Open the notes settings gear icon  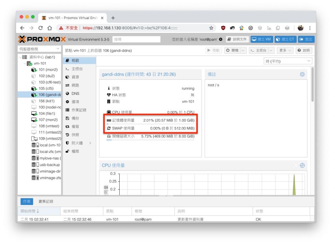pyautogui.click(x=302, y=74)
